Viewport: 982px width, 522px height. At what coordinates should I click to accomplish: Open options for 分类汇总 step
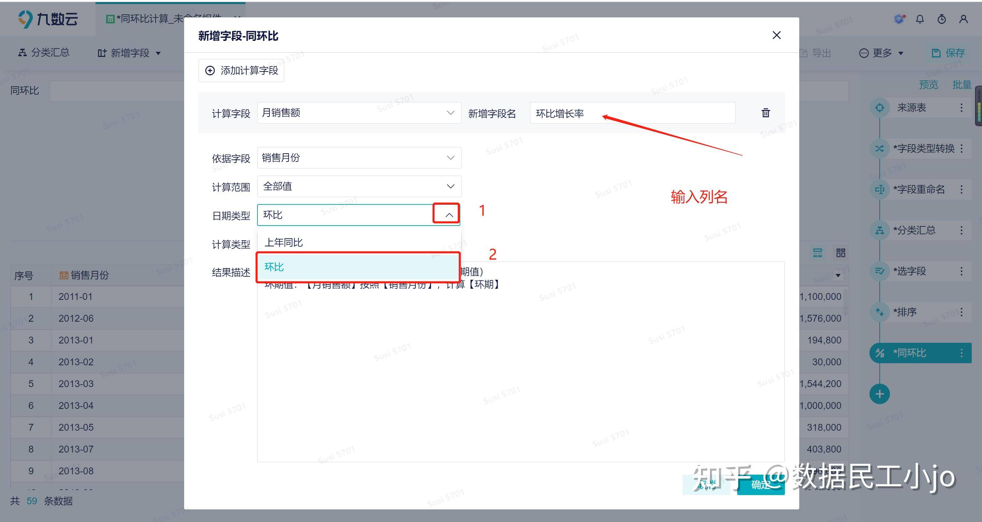click(962, 230)
